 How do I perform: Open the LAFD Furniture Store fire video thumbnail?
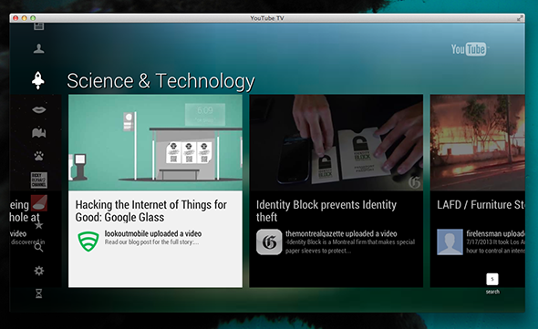(x=478, y=143)
